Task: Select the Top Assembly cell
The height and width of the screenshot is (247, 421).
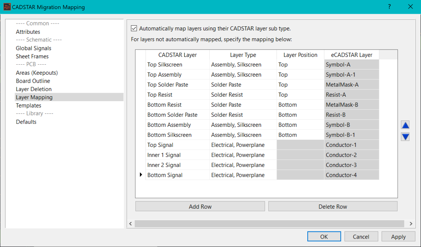Action: click(178, 74)
